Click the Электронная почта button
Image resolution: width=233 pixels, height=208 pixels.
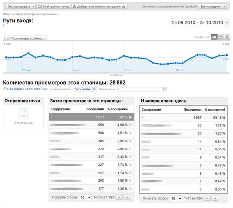pos(54,6)
